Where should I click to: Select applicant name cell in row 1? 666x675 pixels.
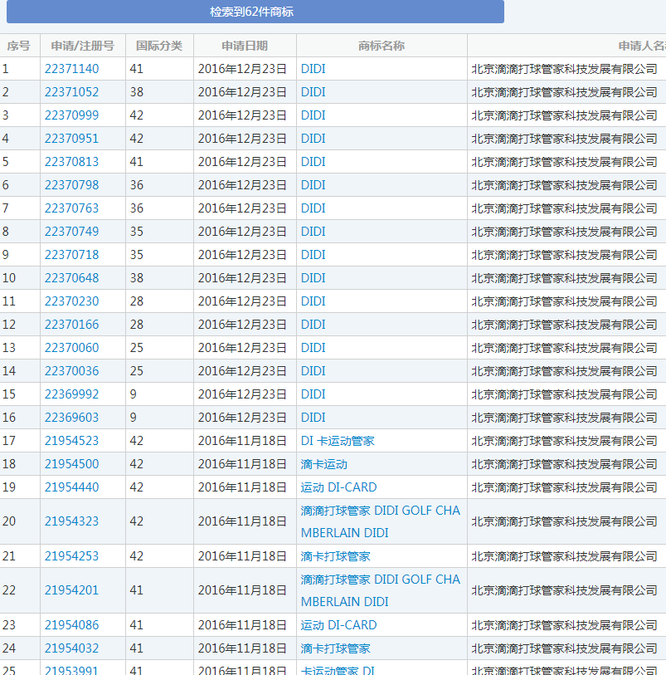click(566, 69)
